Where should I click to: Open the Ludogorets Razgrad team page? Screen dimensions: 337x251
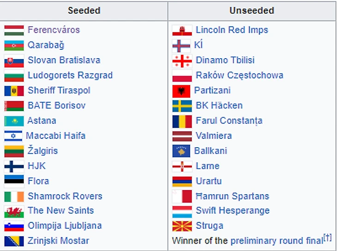70,76
